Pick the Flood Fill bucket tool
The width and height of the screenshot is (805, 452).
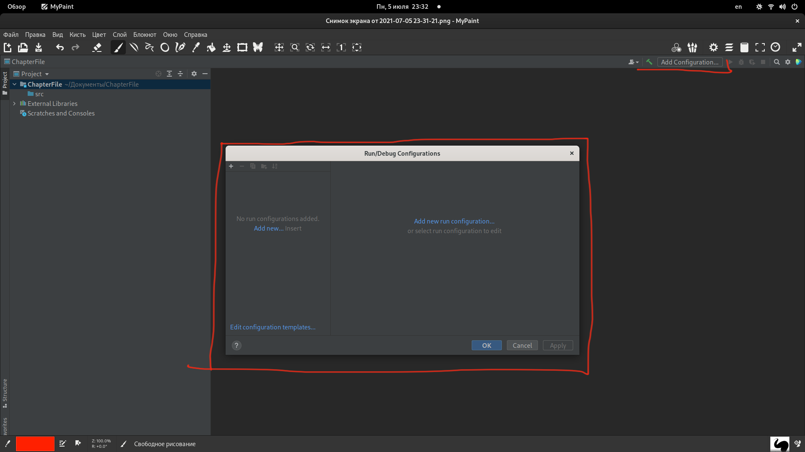[x=211, y=47]
